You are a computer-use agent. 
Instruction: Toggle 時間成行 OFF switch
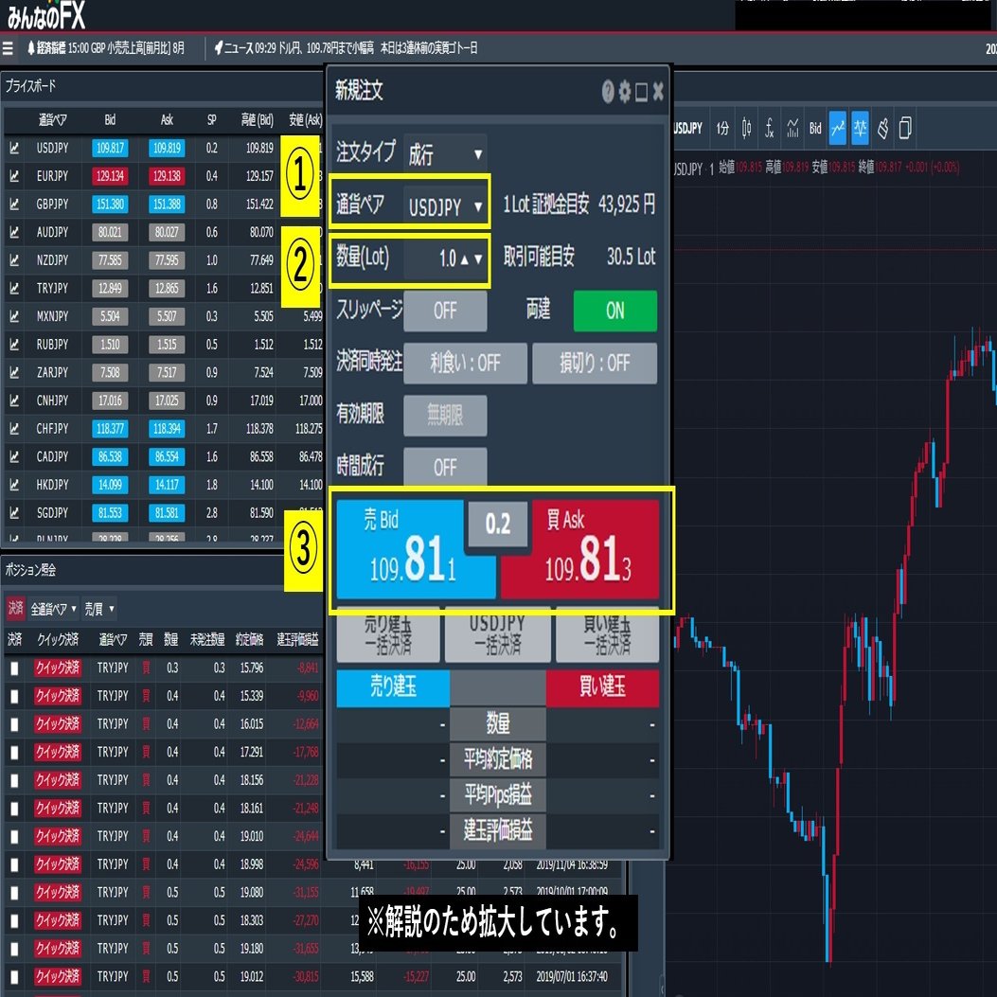(x=445, y=468)
